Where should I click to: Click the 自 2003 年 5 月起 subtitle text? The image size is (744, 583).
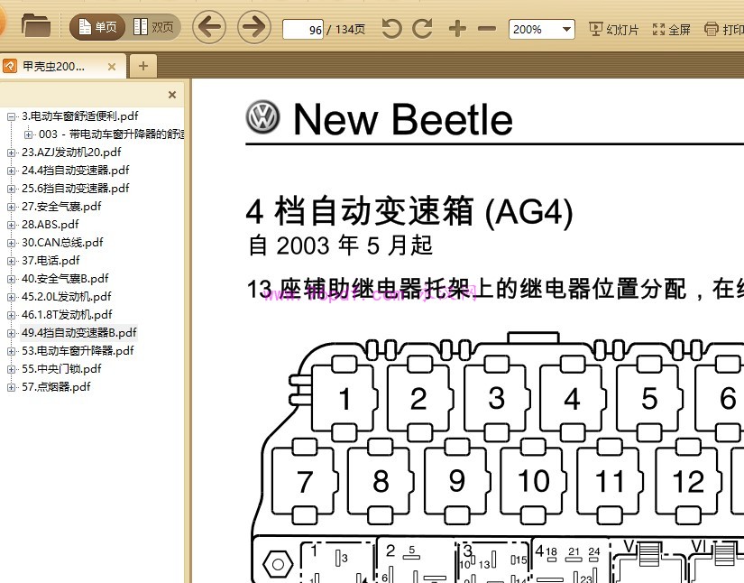[x=340, y=245]
